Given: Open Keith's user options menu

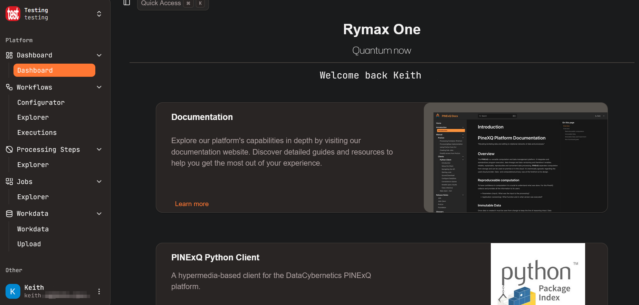Looking at the screenshot, I should pyautogui.click(x=99, y=292).
